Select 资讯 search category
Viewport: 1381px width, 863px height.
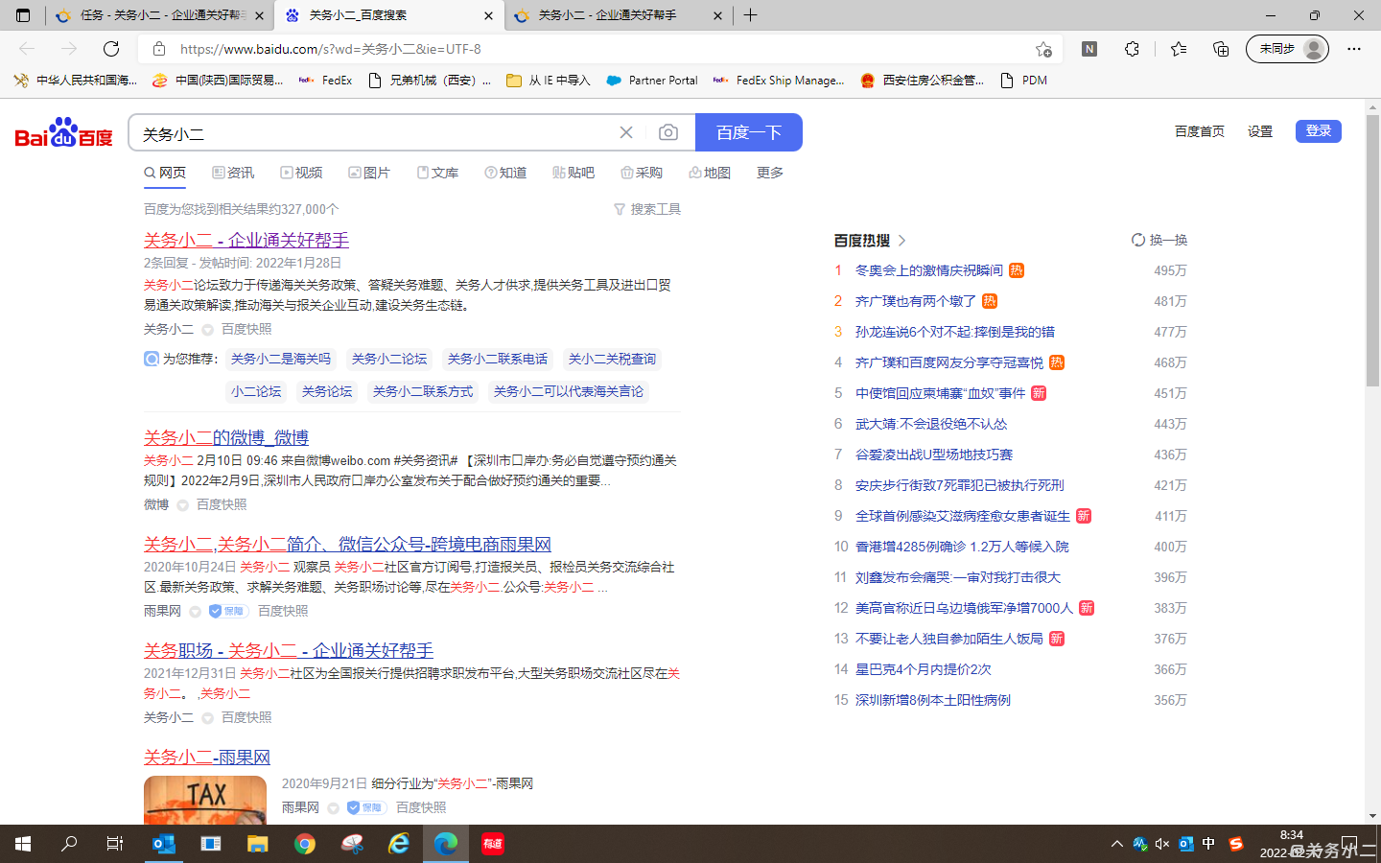coord(233,173)
